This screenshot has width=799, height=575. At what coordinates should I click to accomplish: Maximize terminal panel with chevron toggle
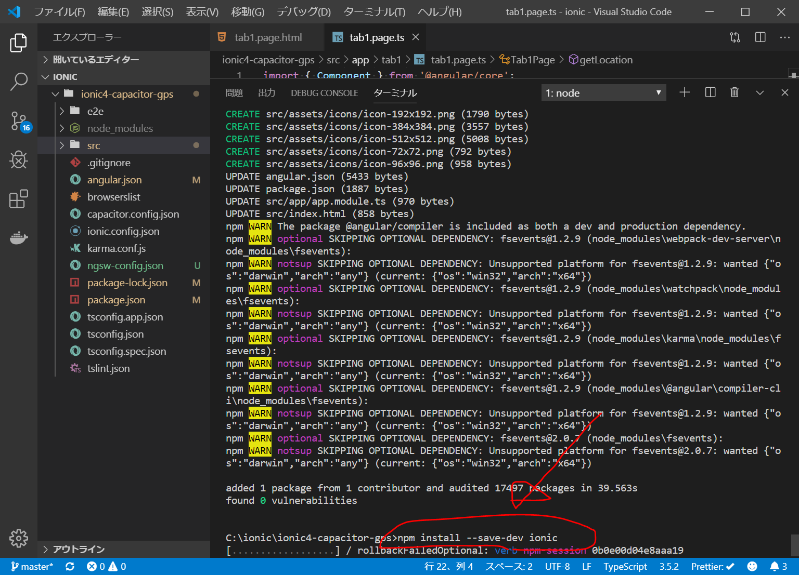click(x=759, y=92)
